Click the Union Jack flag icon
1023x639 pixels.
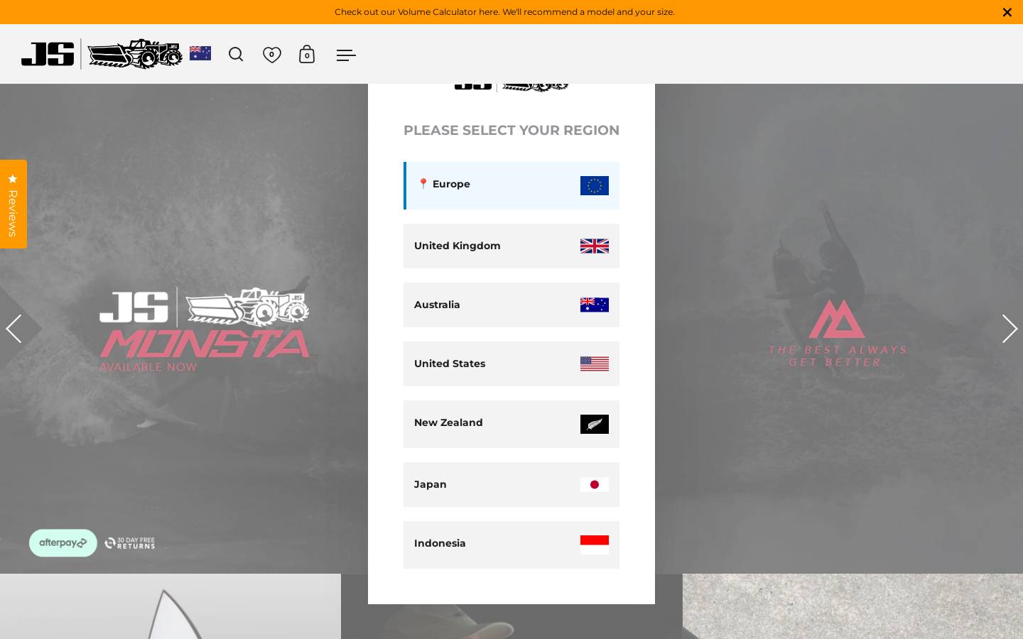(x=595, y=246)
